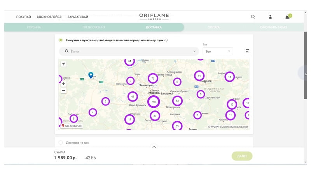This screenshot has width=311, height=175.
Task: Open the cluster marked 63
Action: tap(177, 101)
